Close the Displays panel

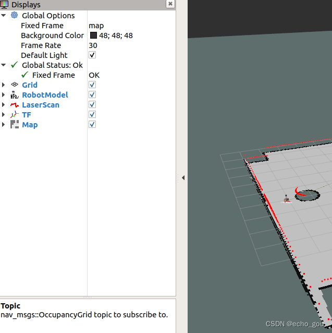[x=170, y=4]
